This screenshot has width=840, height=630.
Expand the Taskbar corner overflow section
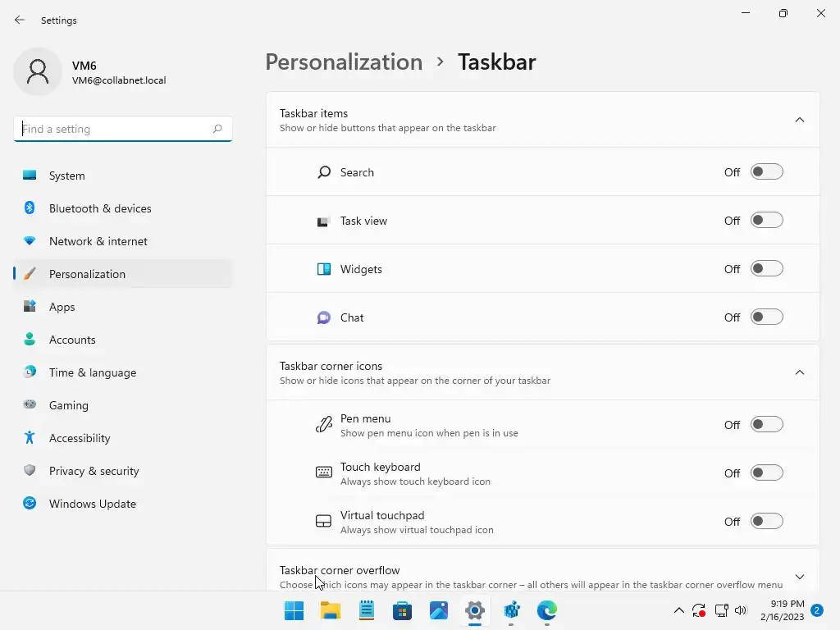tap(799, 577)
